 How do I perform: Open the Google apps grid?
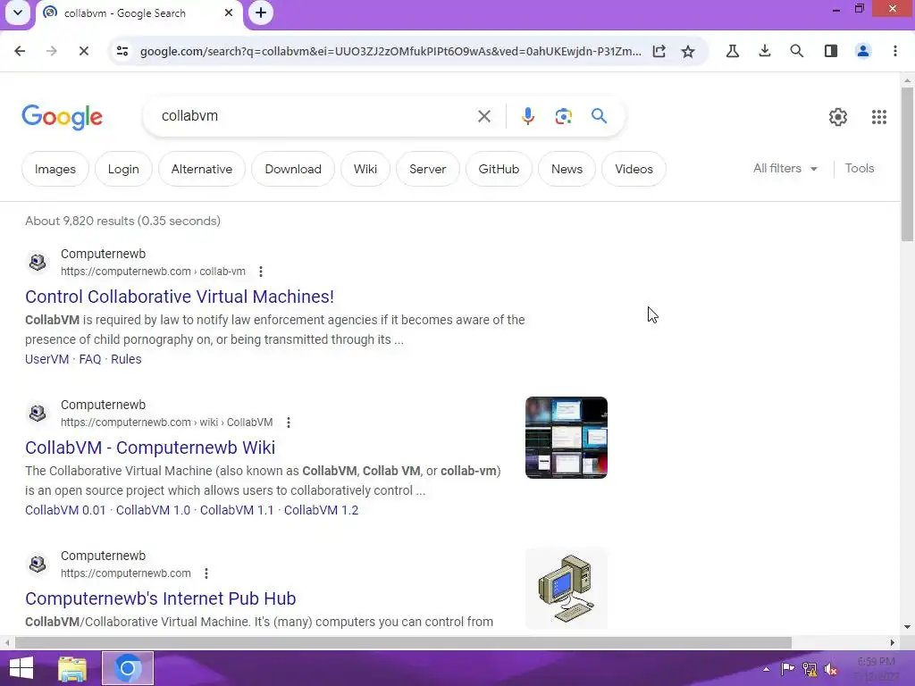click(879, 117)
